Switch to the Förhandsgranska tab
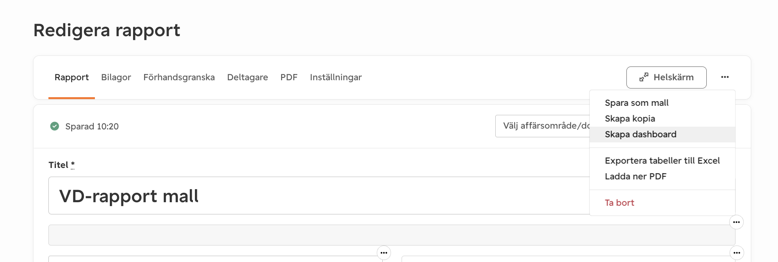The image size is (778, 262). (x=179, y=77)
